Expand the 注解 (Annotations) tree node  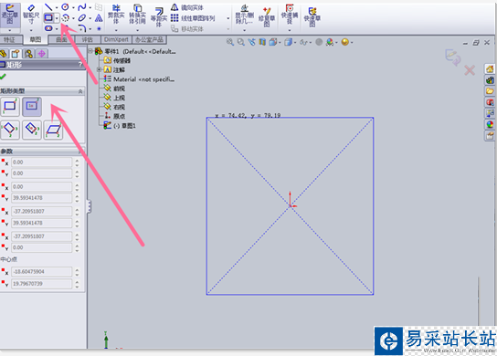[x=99, y=69]
